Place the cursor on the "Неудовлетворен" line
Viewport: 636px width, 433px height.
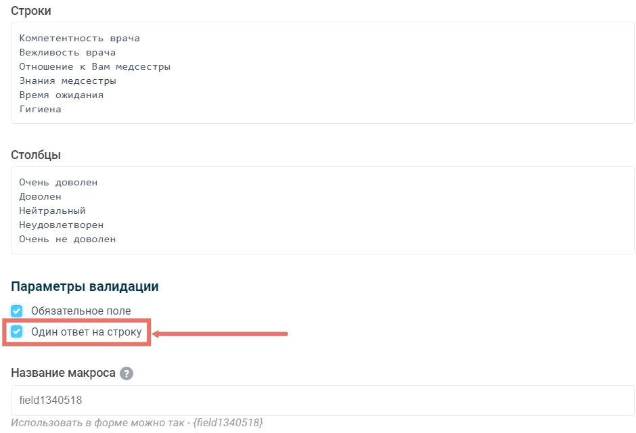pyautogui.click(x=62, y=225)
